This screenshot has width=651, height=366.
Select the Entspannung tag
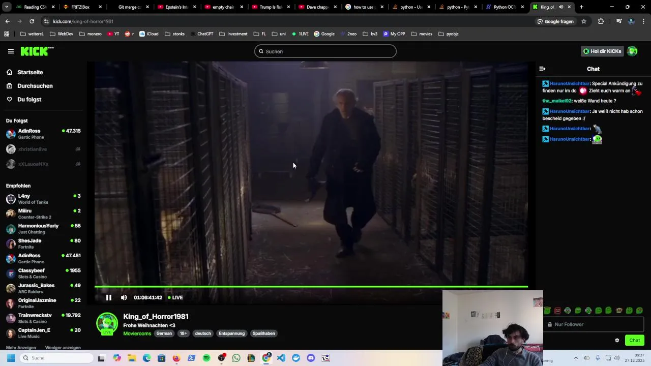(x=232, y=333)
